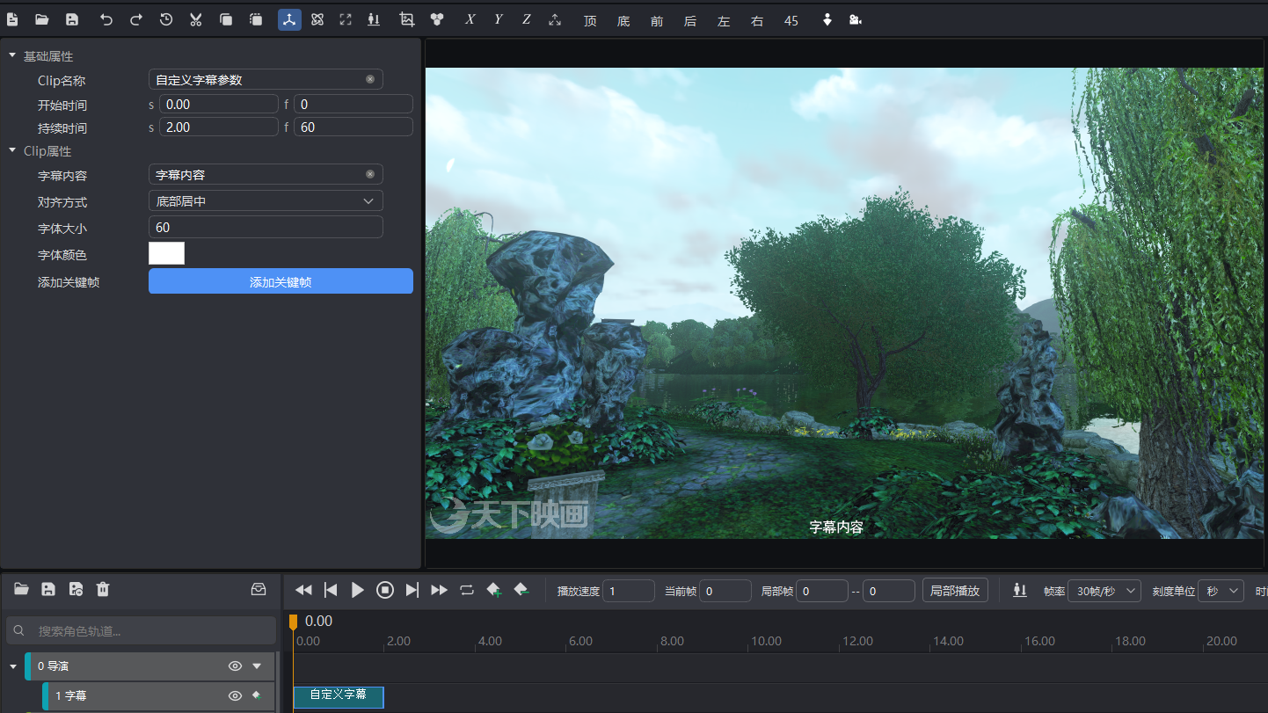
Task: Collapse the 基础属性 section
Action: tap(12, 55)
